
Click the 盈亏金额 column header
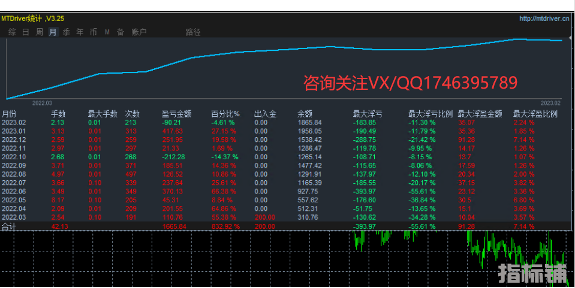pos(176,113)
